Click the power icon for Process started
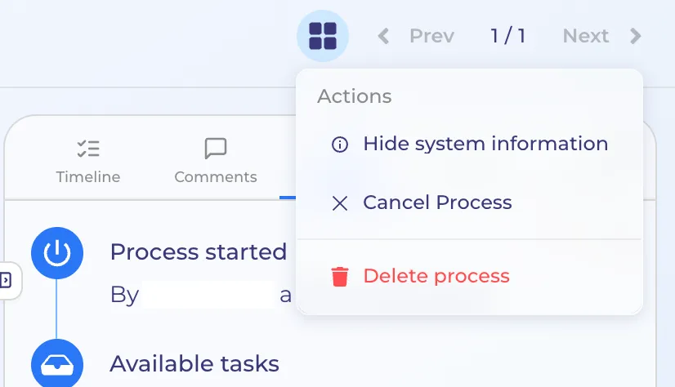 click(x=57, y=253)
